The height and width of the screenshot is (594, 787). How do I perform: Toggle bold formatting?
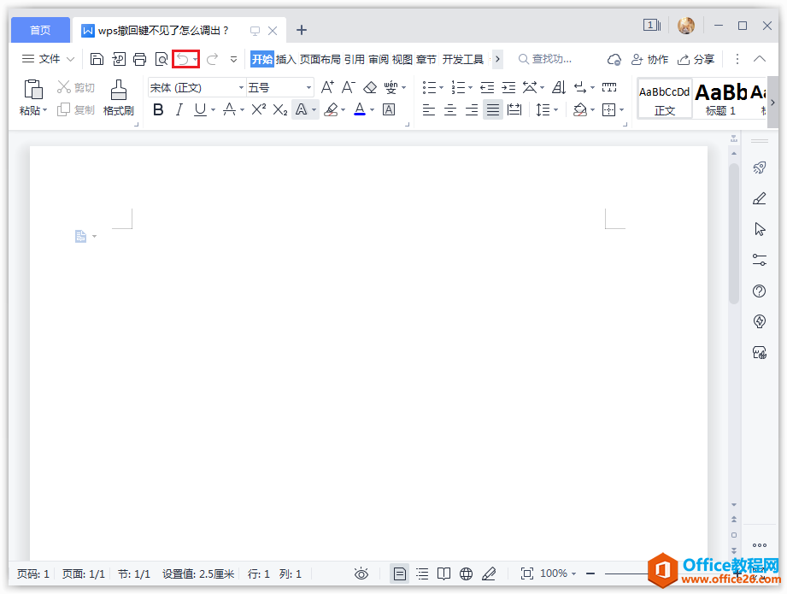pos(157,109)
